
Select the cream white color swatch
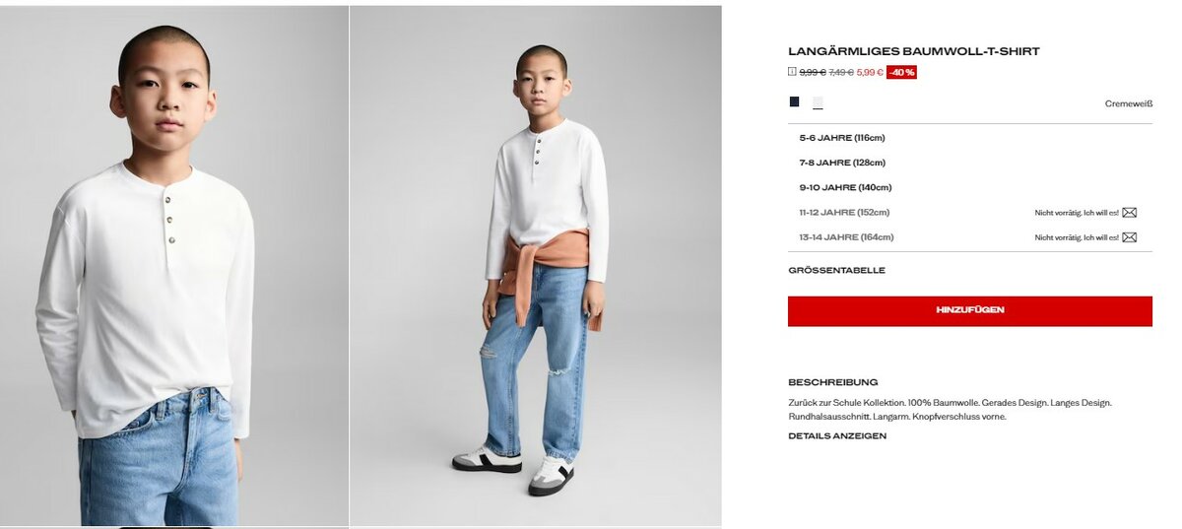click(818, 102)
